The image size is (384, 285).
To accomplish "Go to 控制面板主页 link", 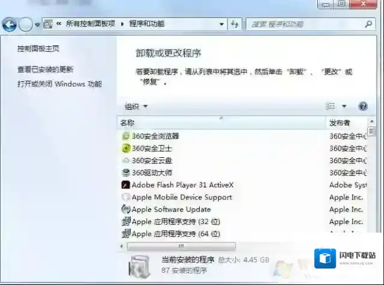I will click(38, 48).
